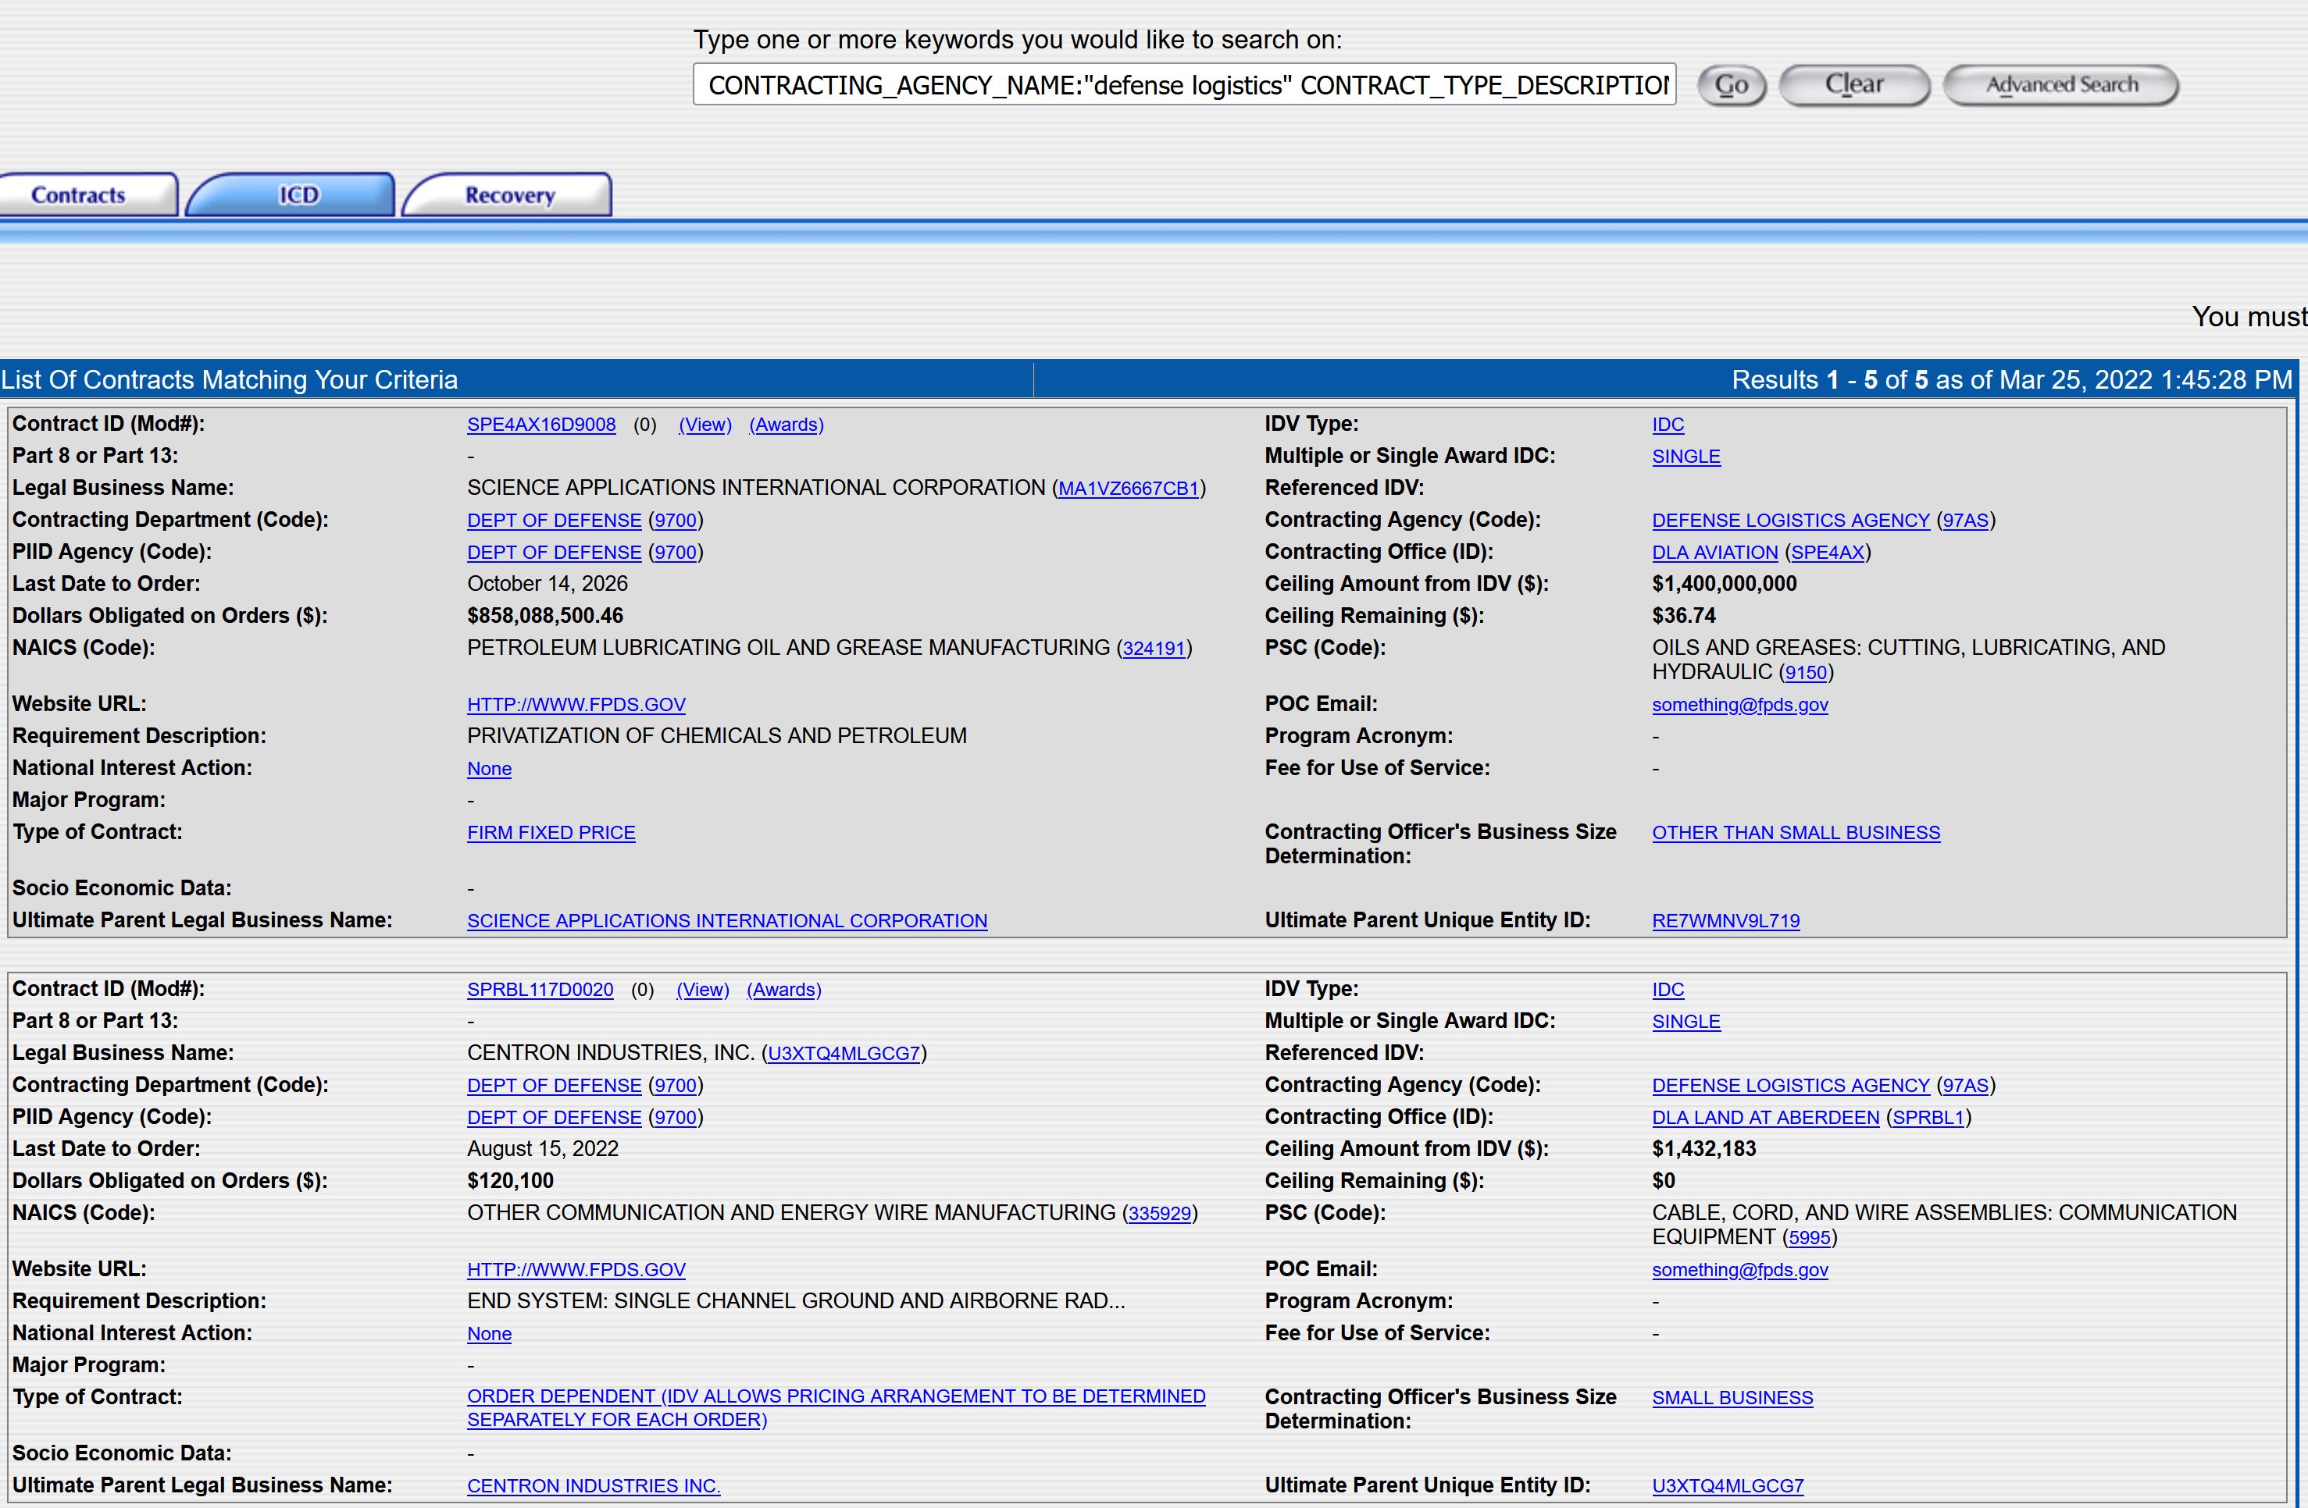The width and height of the screenshot is (2308, 1508).
Task: Click National Interest Action None in second contract
Action: [x=490, y=1334]
